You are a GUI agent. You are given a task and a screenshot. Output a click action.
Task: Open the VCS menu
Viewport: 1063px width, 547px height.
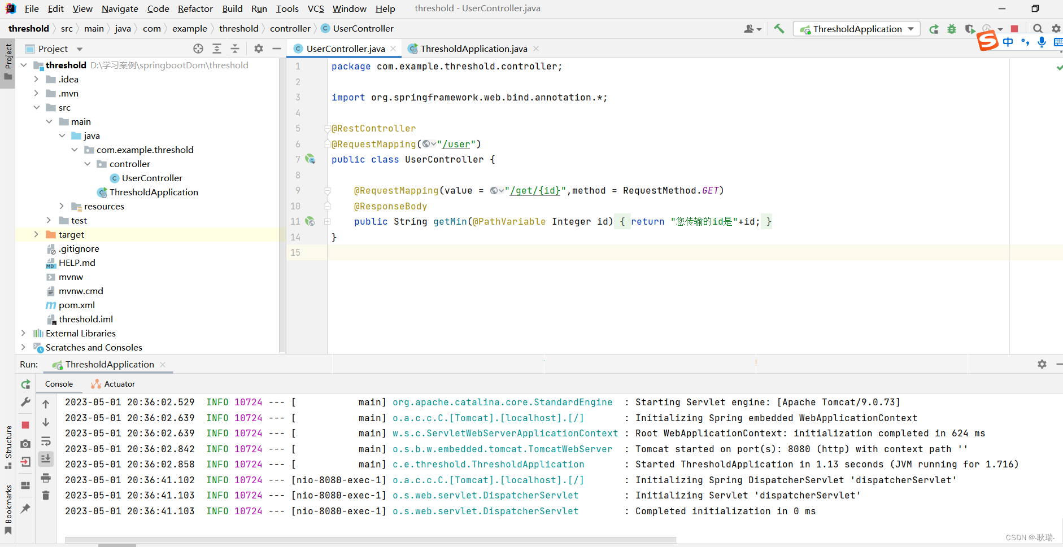click(x=316, y=8)
